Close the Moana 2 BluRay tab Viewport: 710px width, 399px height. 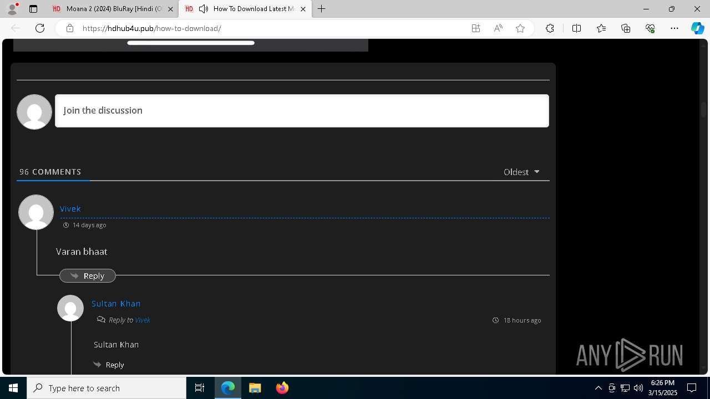tap(170, 9)
